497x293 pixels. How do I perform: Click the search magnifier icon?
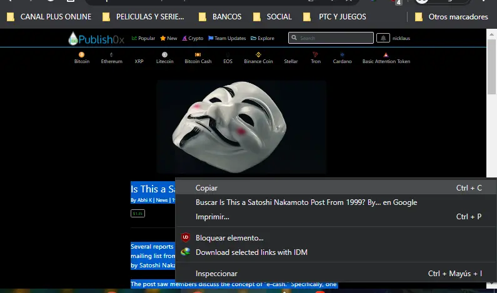(294, 37)
